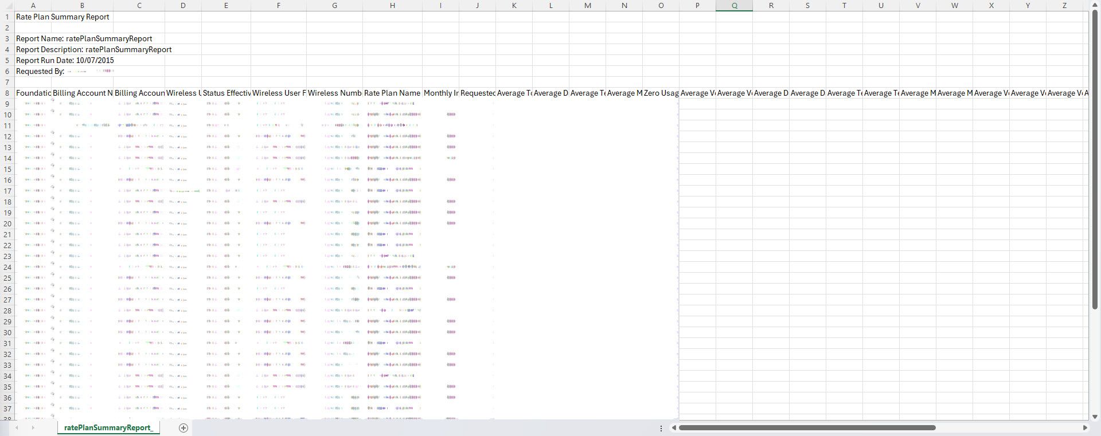The width and height of the screenshot is (1101, 436).
Task: Click the horizontal scrollbar left arrow
Action: (x=674, y=428)
